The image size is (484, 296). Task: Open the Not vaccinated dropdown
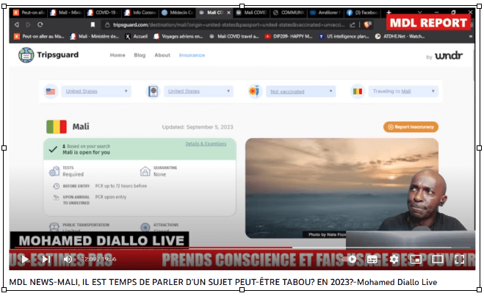click(300, 91)
